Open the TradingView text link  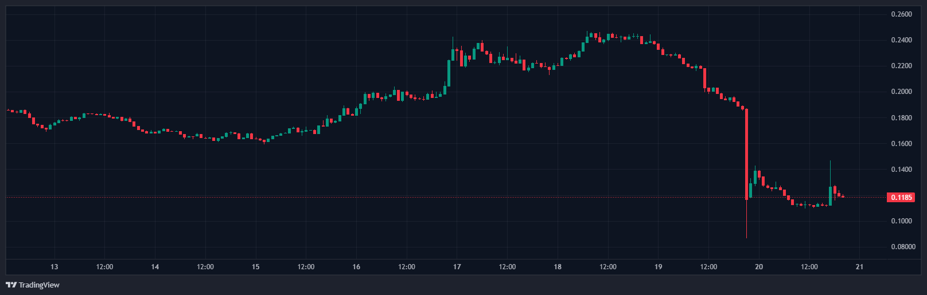(x=39, y=285)
